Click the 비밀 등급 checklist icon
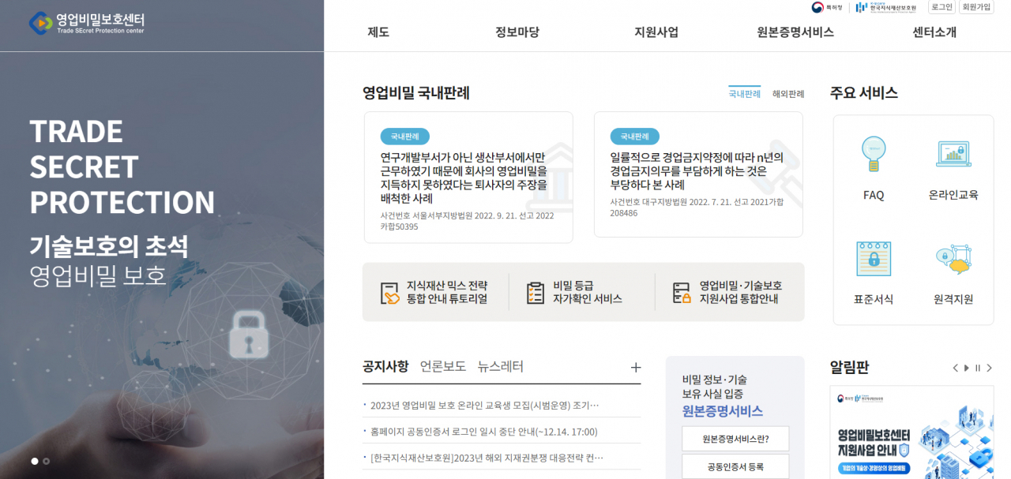The width and height of the screenshot is (1011, 479). [536, 293]
